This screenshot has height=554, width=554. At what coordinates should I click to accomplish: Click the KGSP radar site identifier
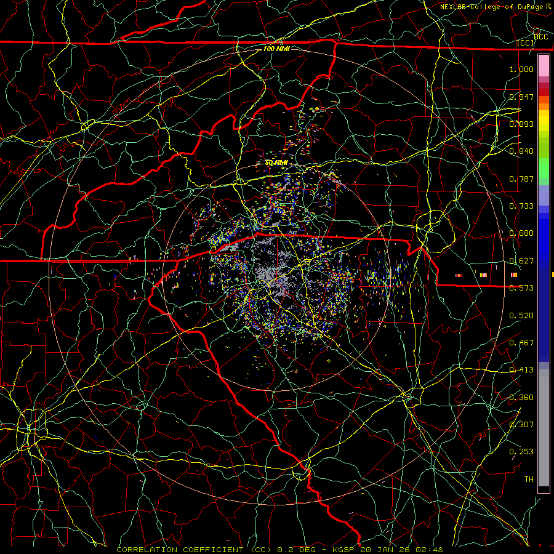(343, 550)
